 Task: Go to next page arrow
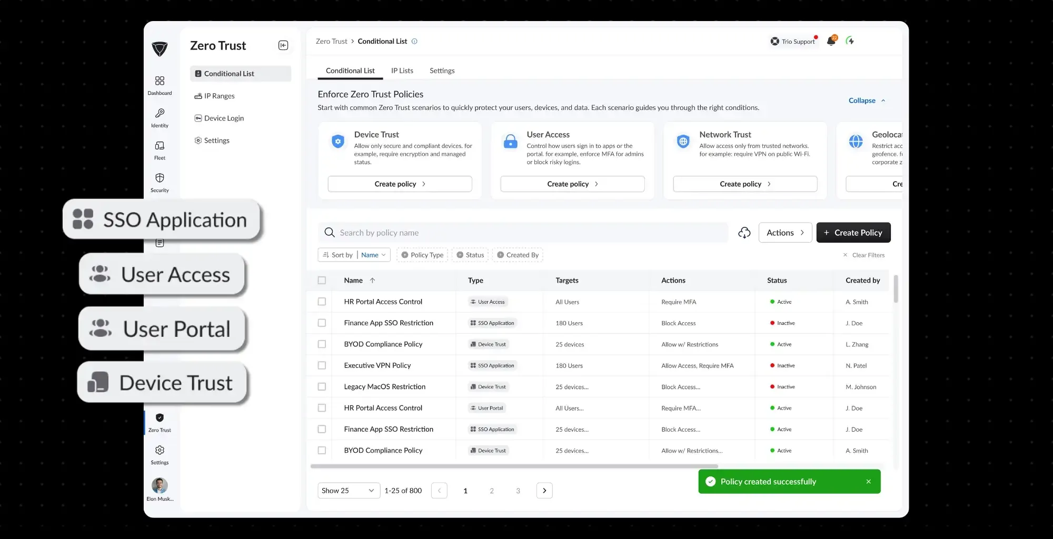click(x=544, y=491)
